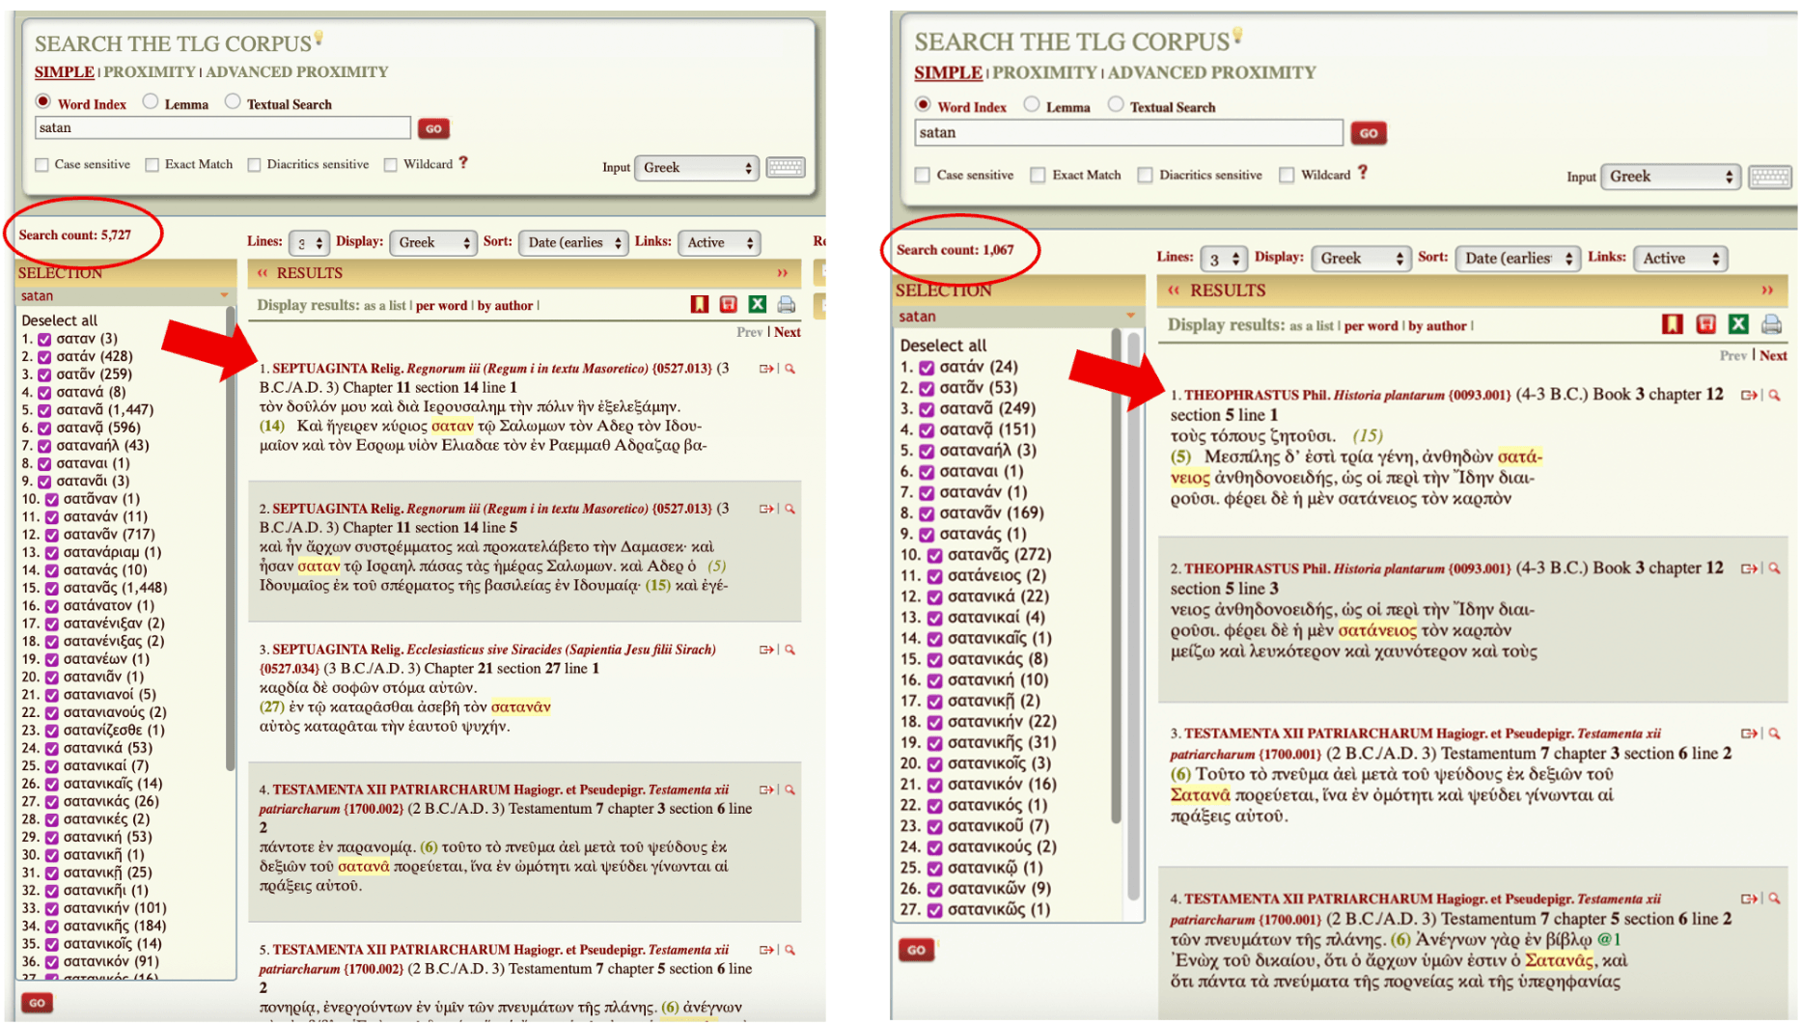The height and width of the screenshot is (1025, 1801).
Task: Click the bookmark icon in the left results panel
Action: pos(699,305)
